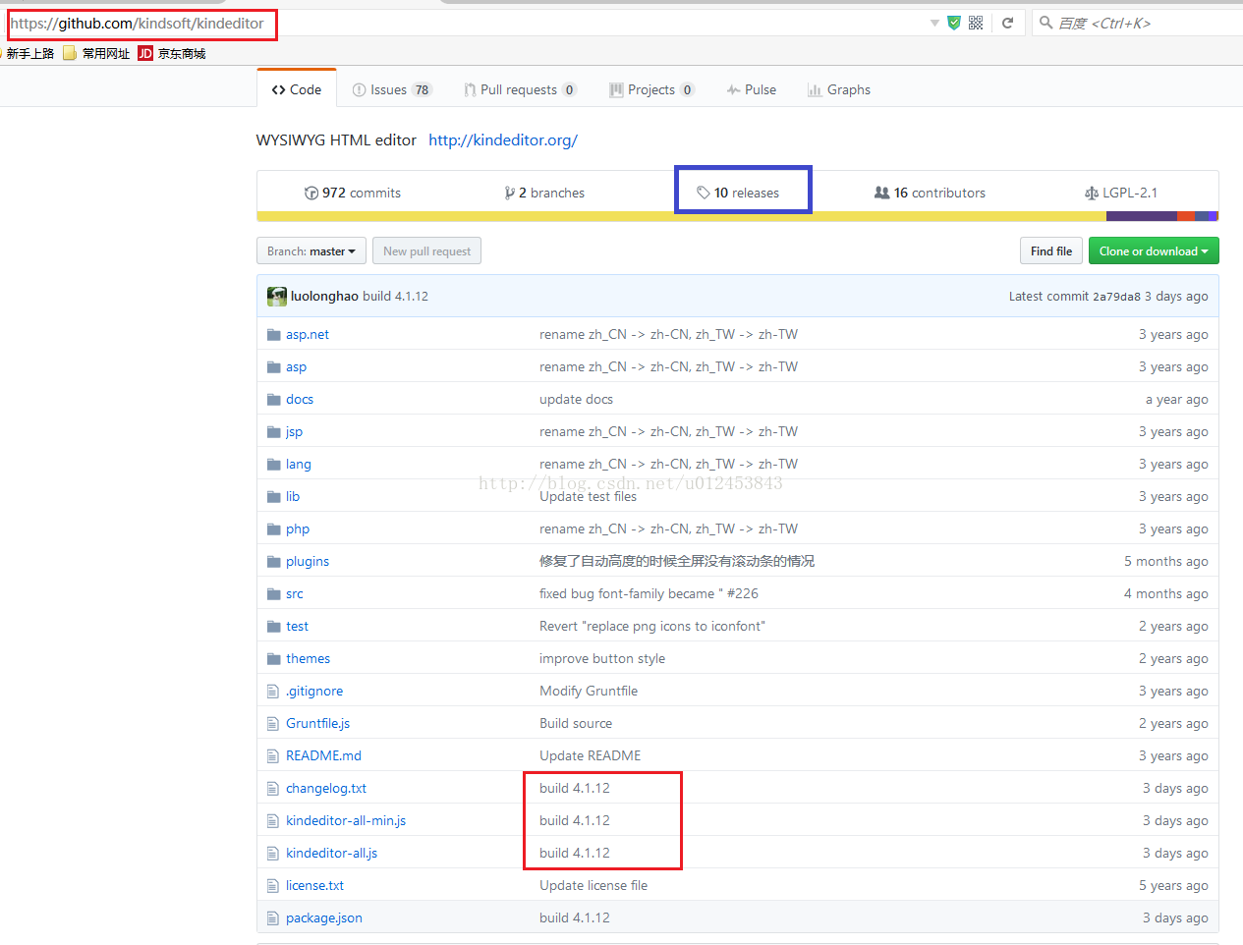Open the JD bookmark icon

pos(145,53)
